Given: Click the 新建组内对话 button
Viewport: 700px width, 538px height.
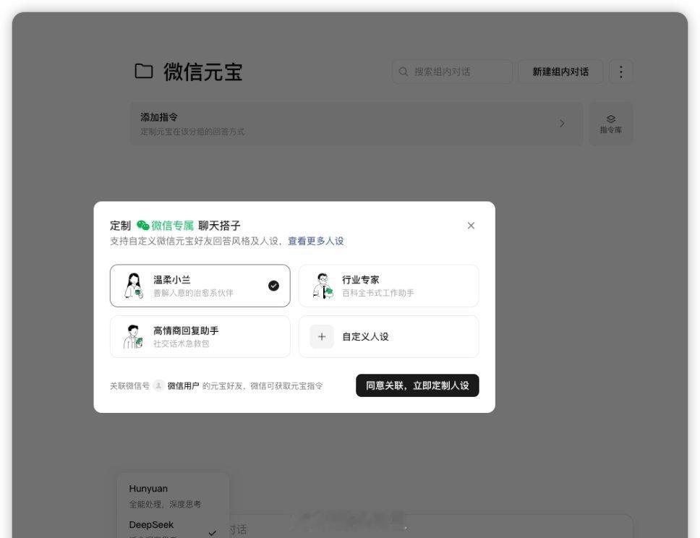Looking at the screenshot, I should pyautogui.click(x=560, y=72).
